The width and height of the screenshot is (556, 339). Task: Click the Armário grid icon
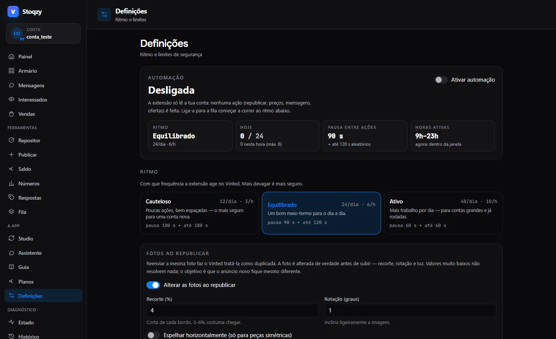pyautogui.click(x=11, y=71)
